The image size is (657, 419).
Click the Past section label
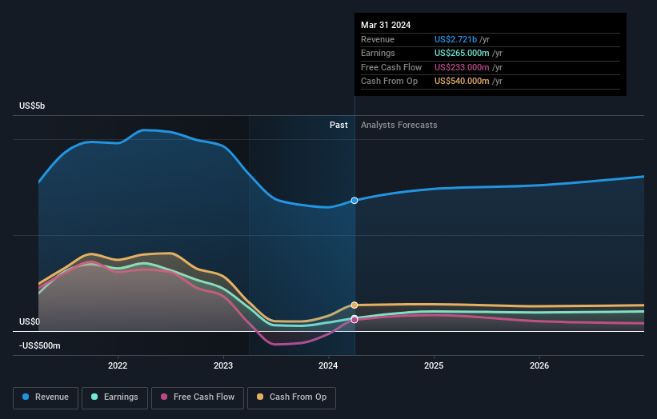339,126
